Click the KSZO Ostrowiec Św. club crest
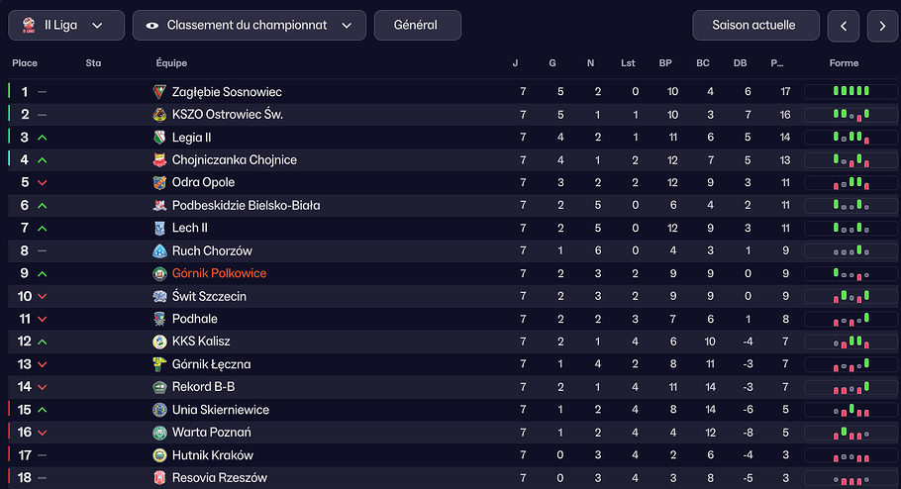The height and width of the screenshot is (489, 901). pos(159,115)
